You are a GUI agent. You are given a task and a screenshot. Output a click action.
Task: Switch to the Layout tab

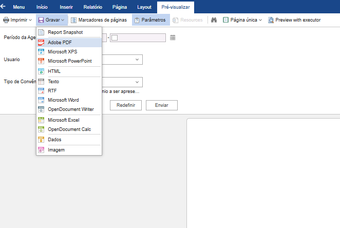coord(144,7)
